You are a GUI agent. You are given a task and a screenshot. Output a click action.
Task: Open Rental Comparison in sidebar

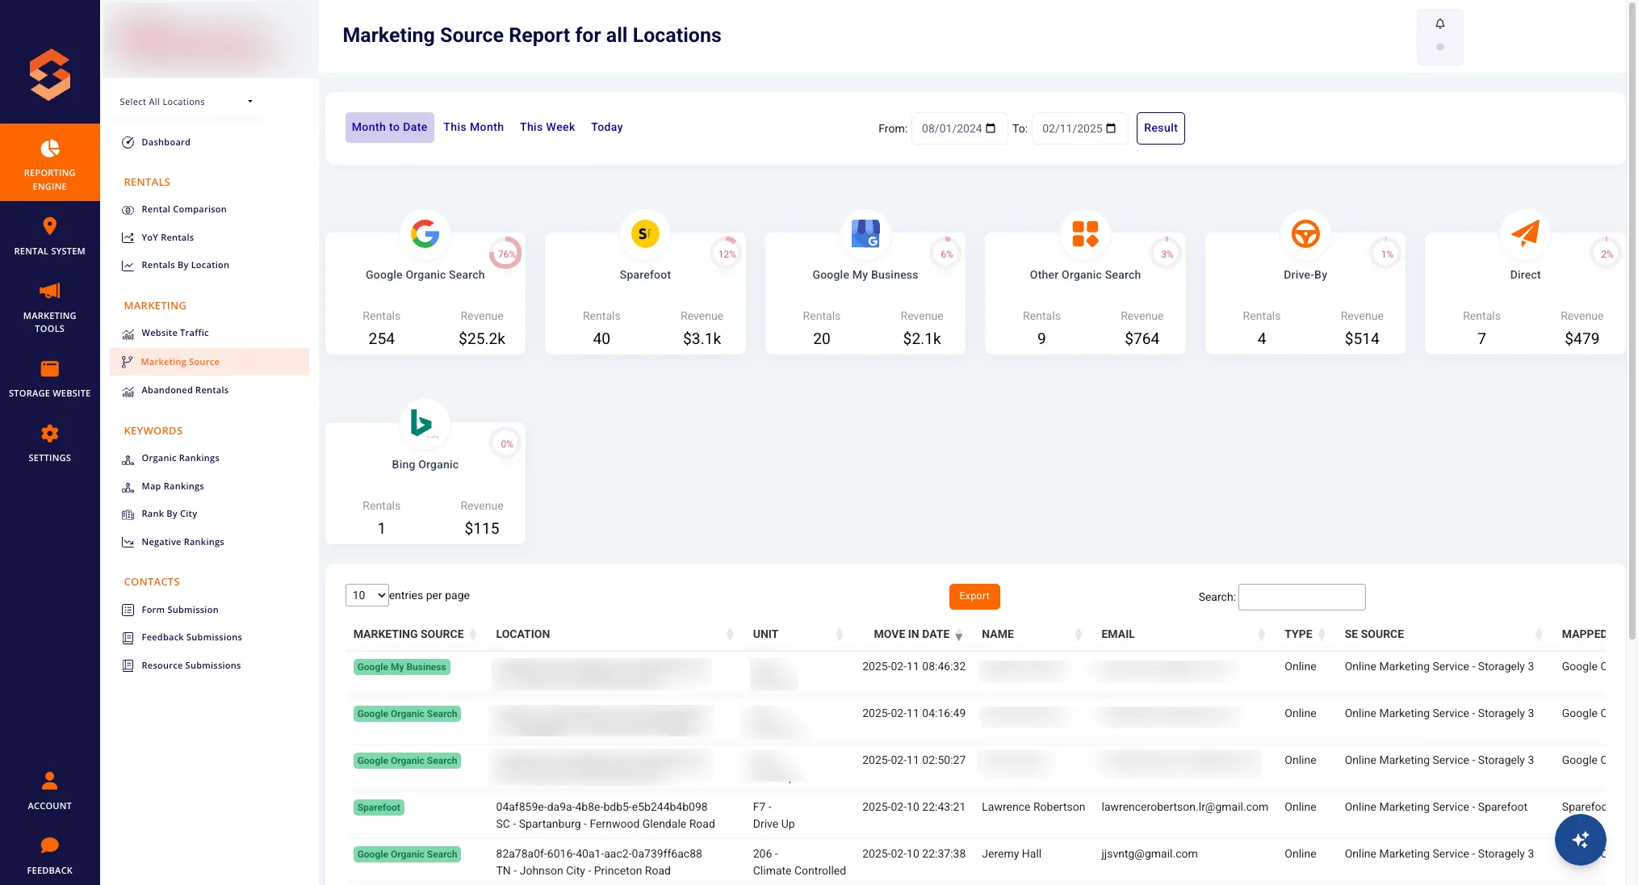183,209
